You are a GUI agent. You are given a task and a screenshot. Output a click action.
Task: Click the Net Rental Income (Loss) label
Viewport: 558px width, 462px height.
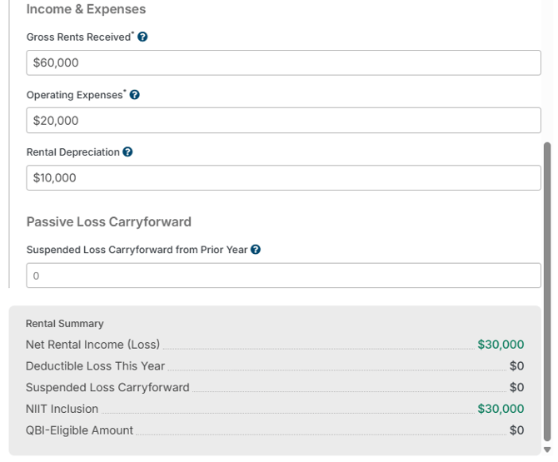[93, 345]
